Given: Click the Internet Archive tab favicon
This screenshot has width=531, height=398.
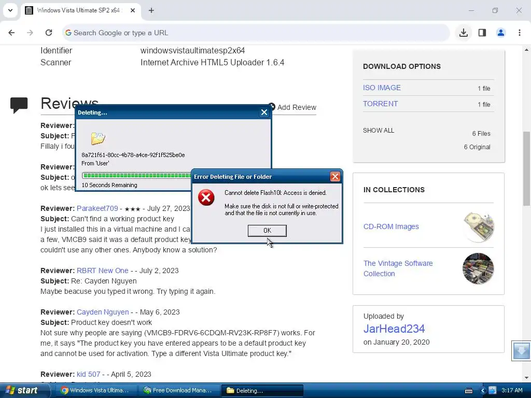Looking at the screenshot, I should point(29,10).
